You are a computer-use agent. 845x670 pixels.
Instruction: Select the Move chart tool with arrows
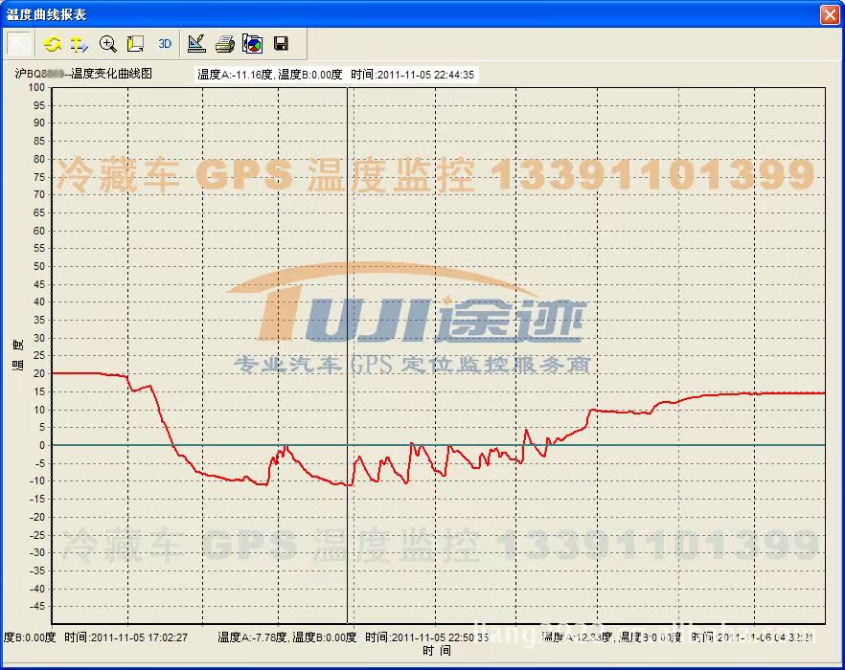(x=80, y=44)
